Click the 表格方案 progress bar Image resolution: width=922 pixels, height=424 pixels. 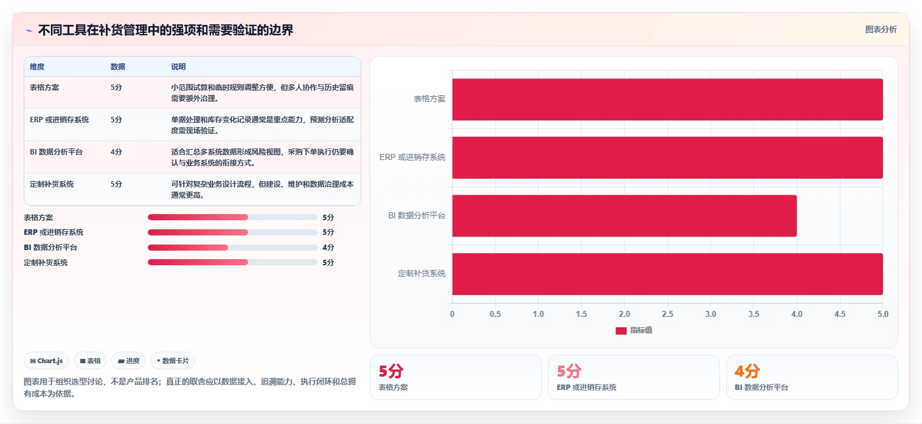pyautogui.click(x=232, y=217)
